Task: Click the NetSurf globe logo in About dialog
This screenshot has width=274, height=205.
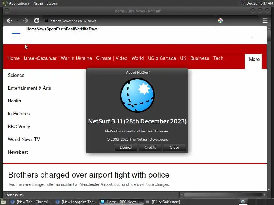Action: [x=137, y=95]
